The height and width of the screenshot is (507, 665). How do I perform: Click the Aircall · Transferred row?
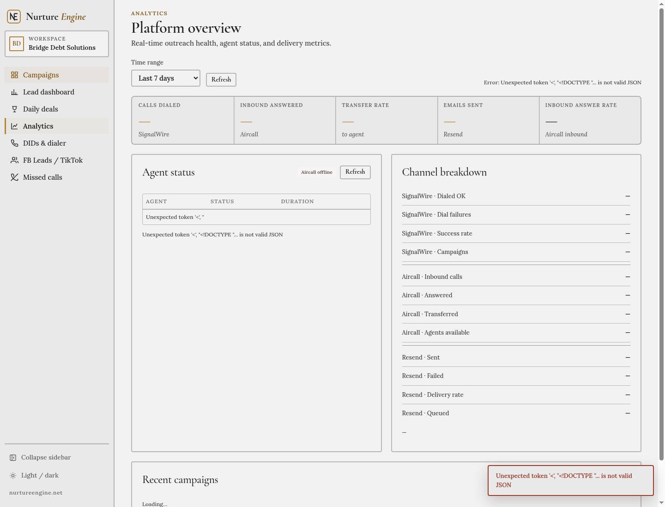(516, 314)
